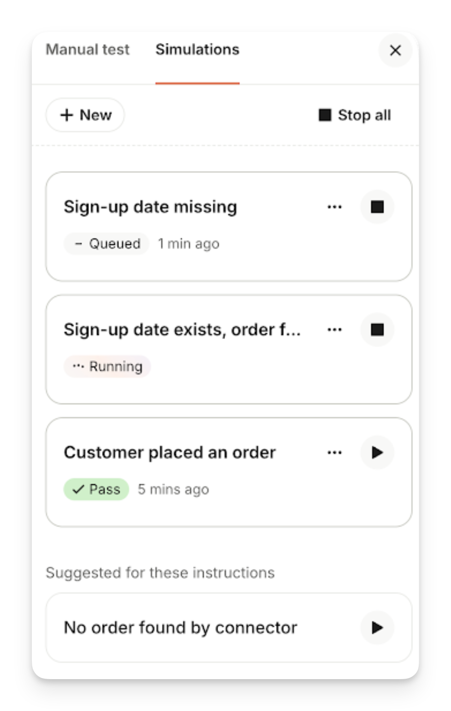
Task: Click the plus icon on New button
Action: coord(67,115)
